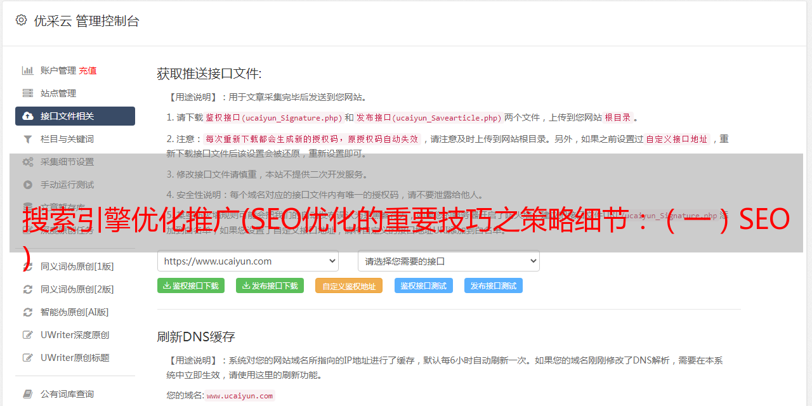Open 栏目与关键词 via its filter icon

(x=27, y=139)
